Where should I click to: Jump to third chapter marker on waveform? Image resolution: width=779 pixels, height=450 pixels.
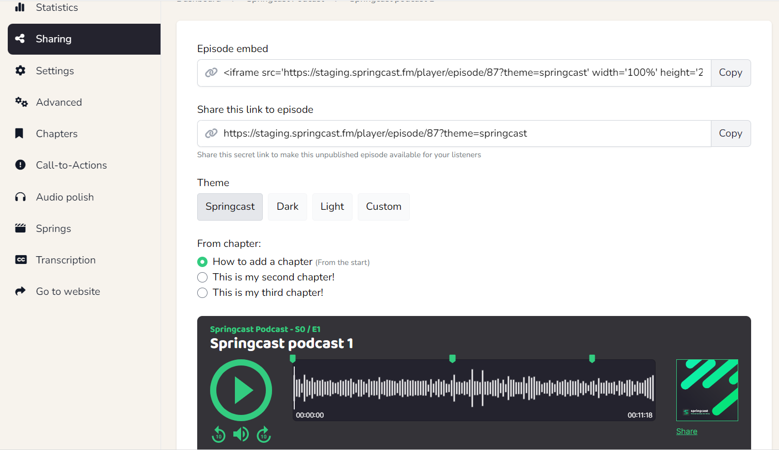592,358
